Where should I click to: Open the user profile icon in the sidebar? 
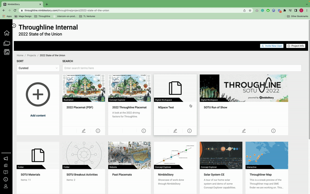tap(6, 186)
